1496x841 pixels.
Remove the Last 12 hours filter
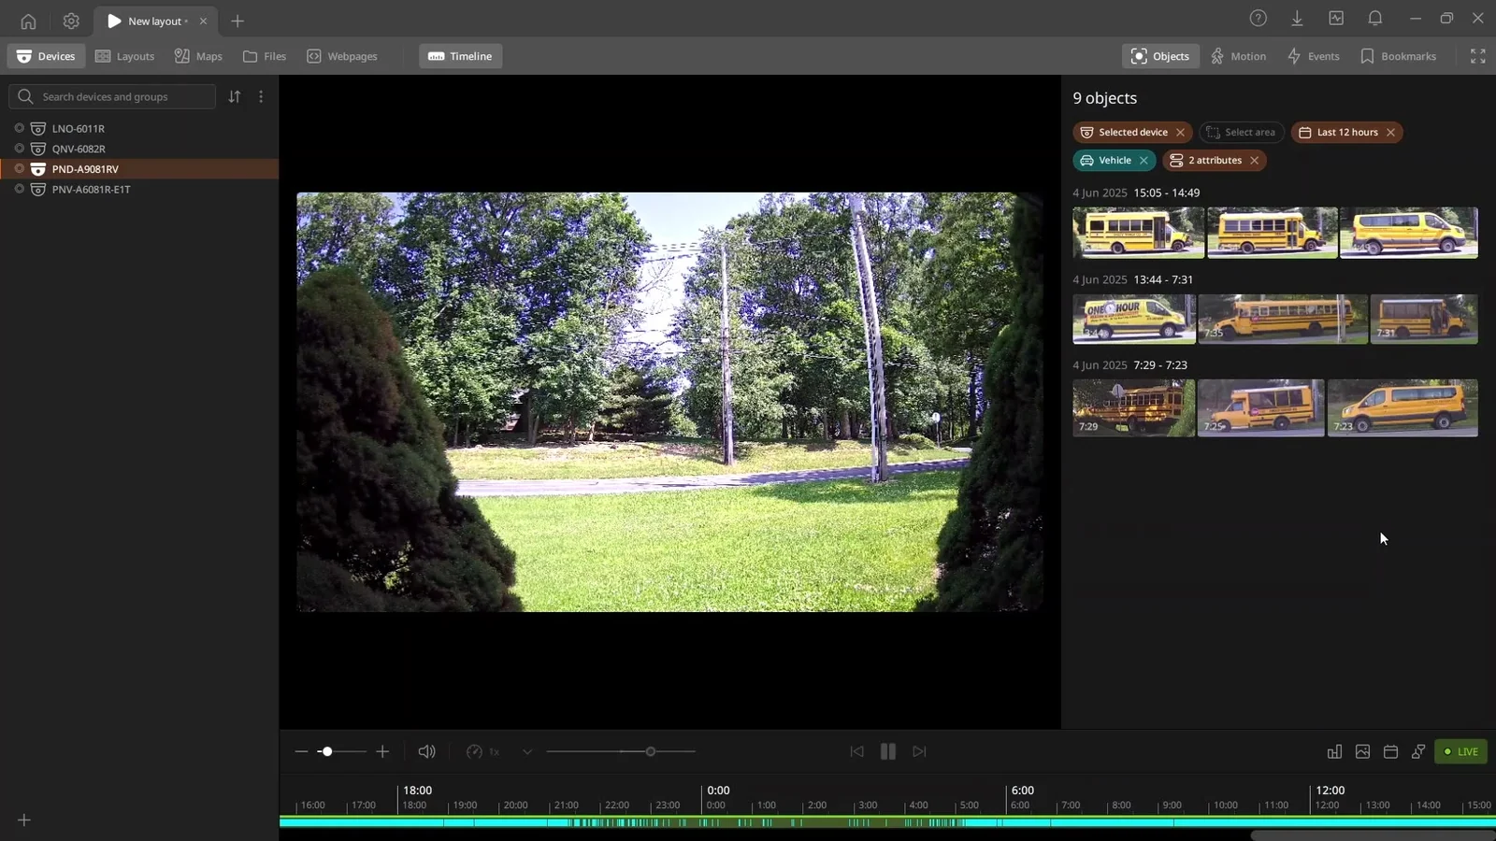coord(1390,133)
